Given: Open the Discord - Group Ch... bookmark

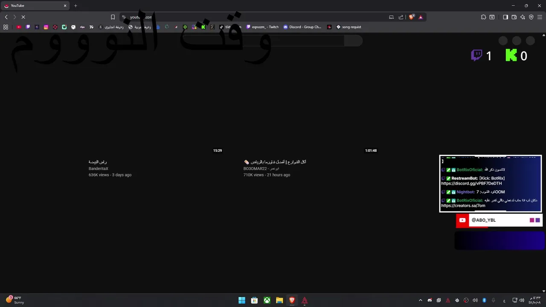Looking at the screenshot, I should click(302, 27).
